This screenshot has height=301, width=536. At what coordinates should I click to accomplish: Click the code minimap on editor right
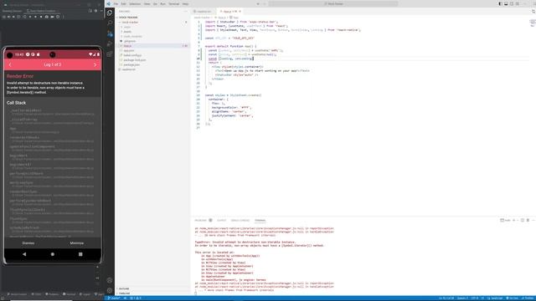pyautogui.click(x=533, y=23)
